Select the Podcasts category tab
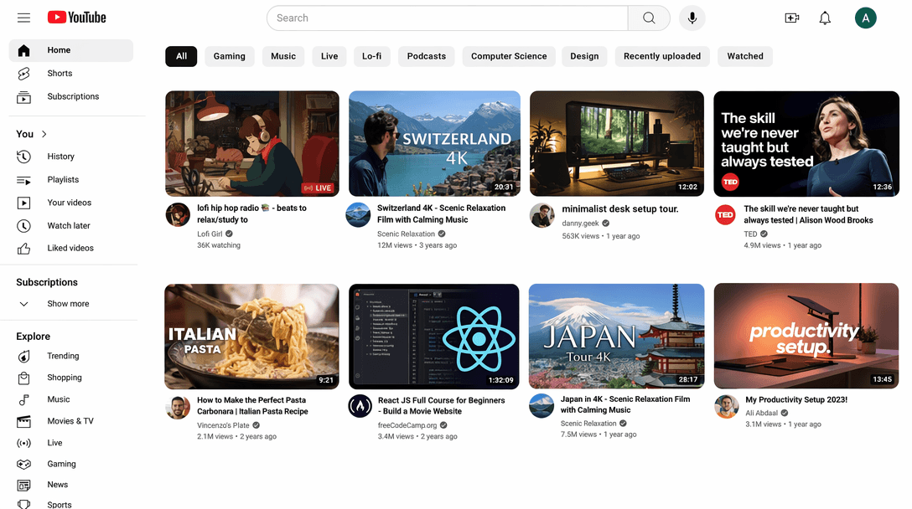The image size is (912, 509). point(426,56)
